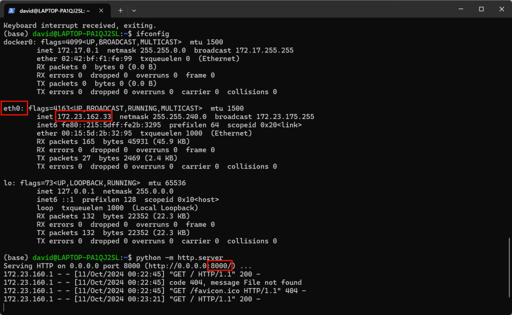The height and width of the screenshot is (315, 512).
Task: Click the lo loopback interface label
Action: [7, 183]
